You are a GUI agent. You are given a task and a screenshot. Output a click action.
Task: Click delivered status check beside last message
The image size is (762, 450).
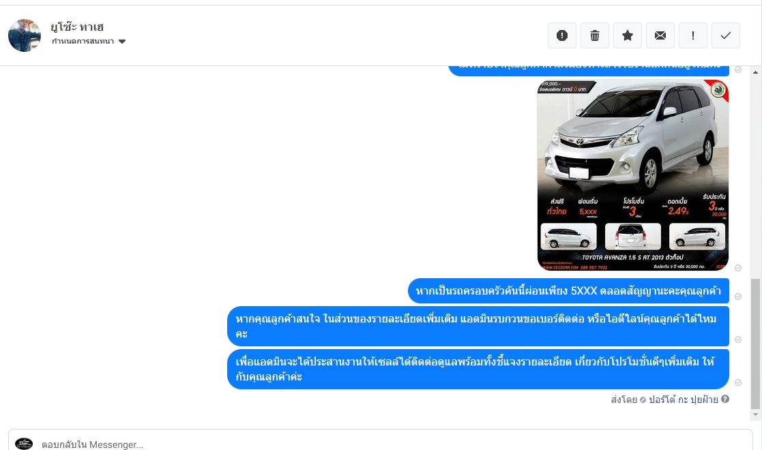[x=737, y=382]
